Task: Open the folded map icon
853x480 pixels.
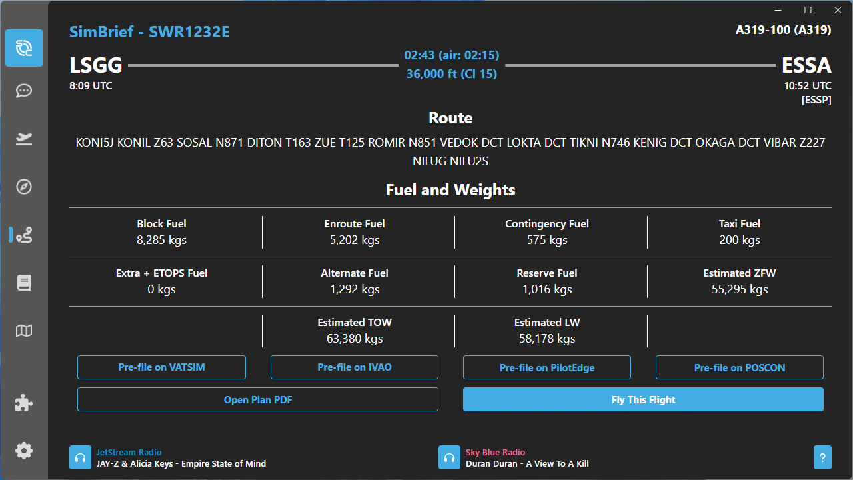Action: pos(24,331)
